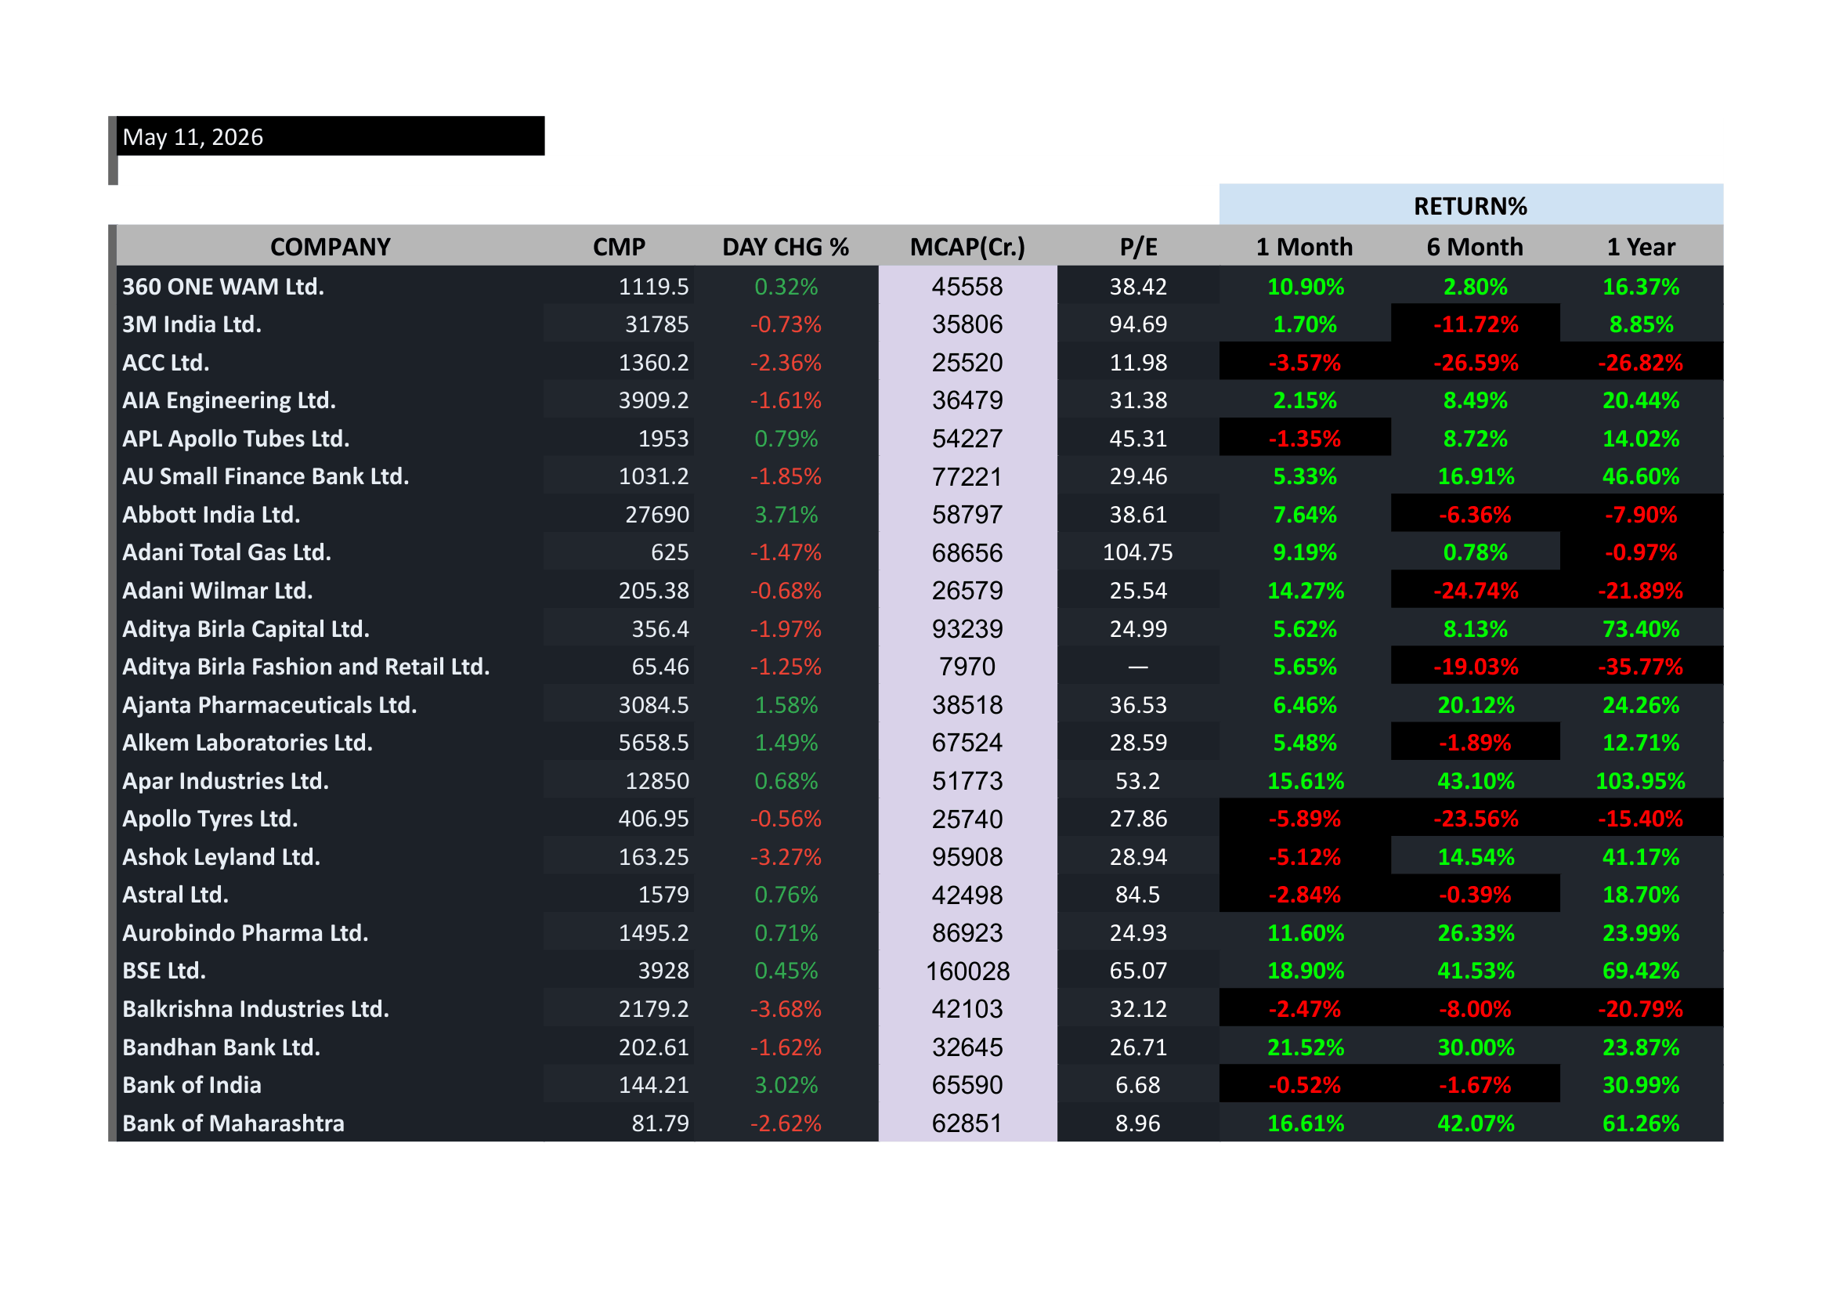Select 1 Year return 73.40%
The height and width of the screenshot is (1295, 1832).
pos(1642,629)
